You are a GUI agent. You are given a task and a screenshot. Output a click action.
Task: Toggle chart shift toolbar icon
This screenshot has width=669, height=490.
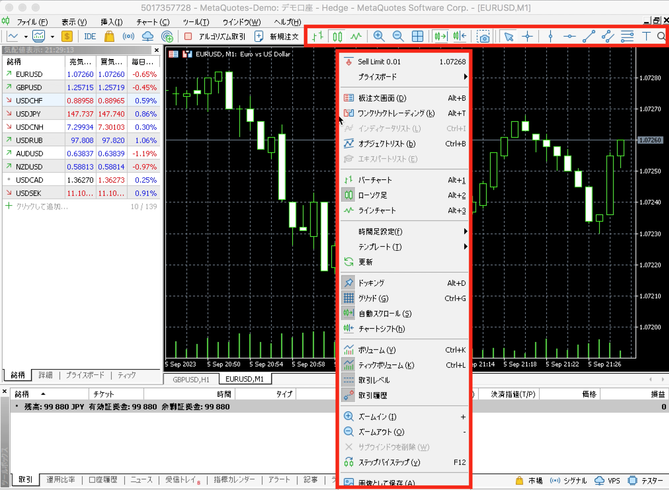459,36
